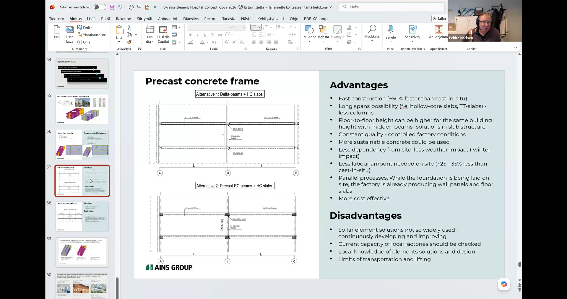Open the Muokkaus editing search menu
Viewport: 567px width, 299px height.
[x=372, y=33]
